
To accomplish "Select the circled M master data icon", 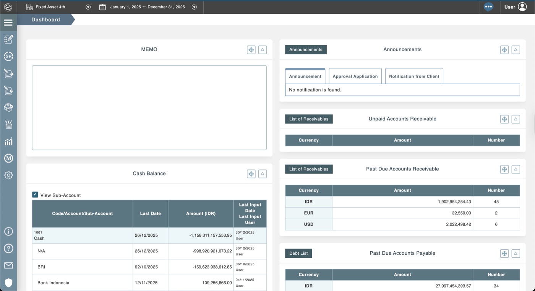I will pyautogui.click(x=8, y=158).
